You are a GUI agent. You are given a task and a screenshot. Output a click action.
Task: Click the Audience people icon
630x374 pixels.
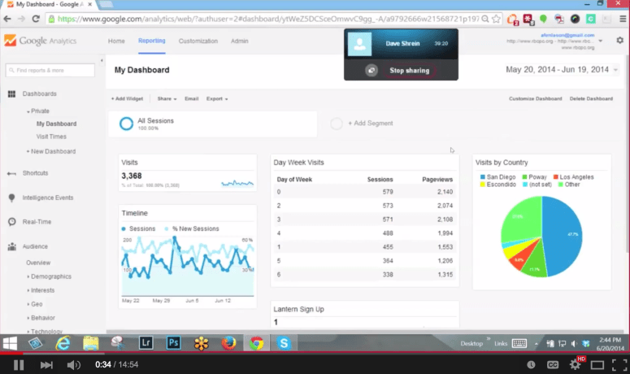click(12, 246)
